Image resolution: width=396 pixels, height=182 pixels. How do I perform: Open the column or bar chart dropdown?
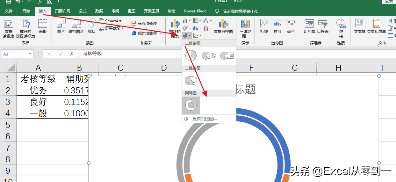pyautogui.click(x=187, y=21)
